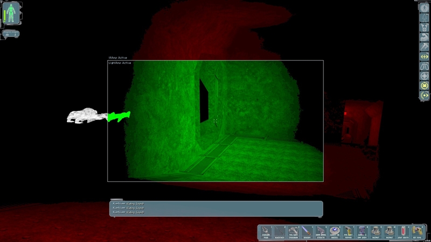Activate the lungs-shaped augmentation icon
The width and height of the screenshot is (431, 242).
pyautogui.click(x=424, y=66)
